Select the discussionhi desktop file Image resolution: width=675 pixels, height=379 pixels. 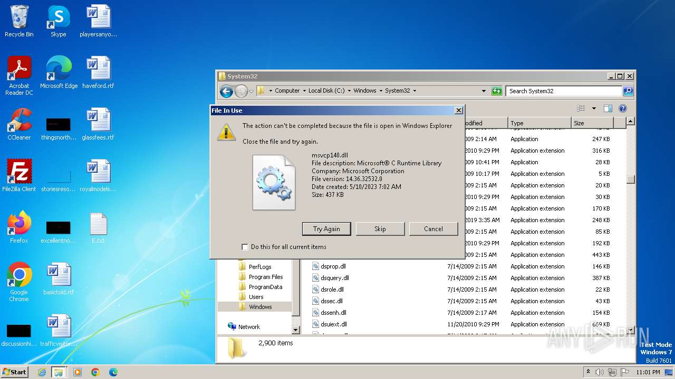[19, 335]
